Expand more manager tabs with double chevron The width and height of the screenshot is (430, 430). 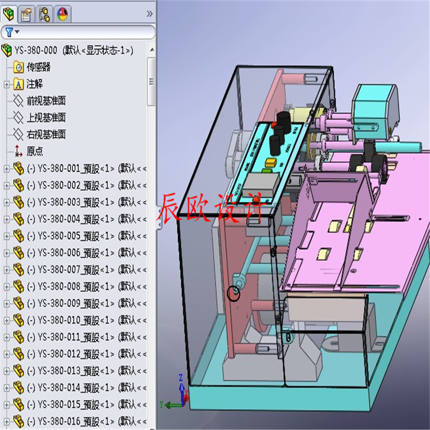pos(149,14)
